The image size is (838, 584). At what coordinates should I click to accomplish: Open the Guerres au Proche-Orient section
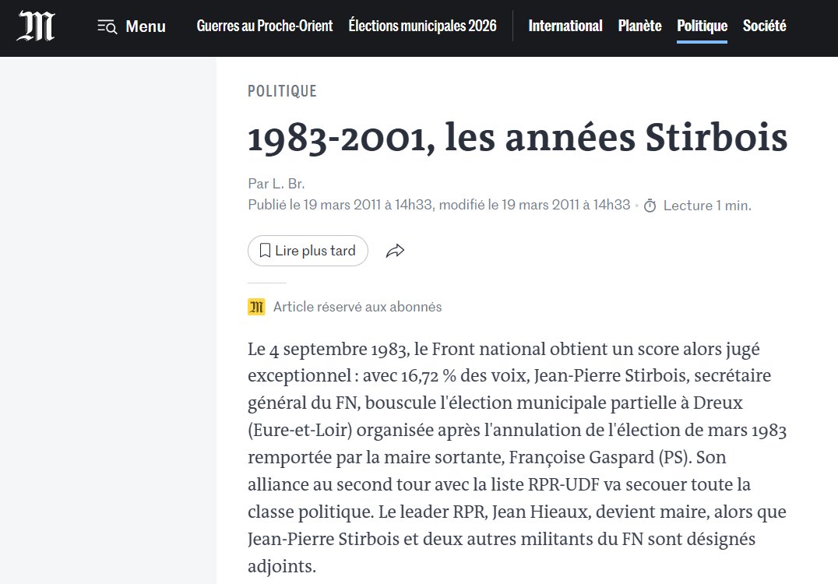(x=265, y=25)
